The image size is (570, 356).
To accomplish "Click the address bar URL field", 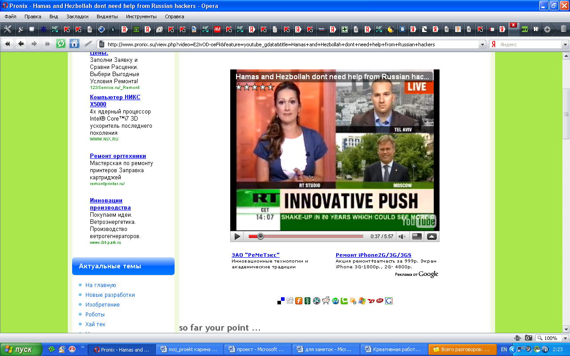I will tap(292, 44).
